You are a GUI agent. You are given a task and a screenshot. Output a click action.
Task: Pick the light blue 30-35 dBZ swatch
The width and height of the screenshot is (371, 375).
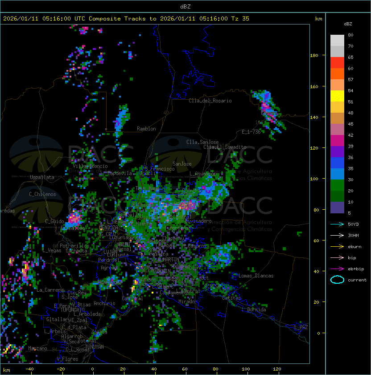pos(337,174)
